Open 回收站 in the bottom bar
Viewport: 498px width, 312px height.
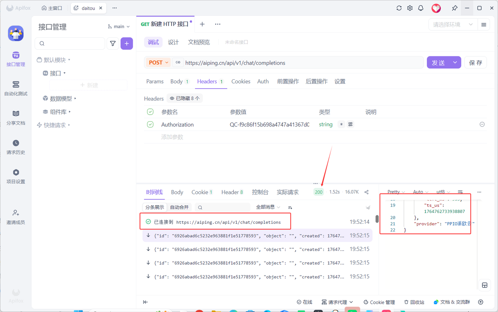click(414, 302)
